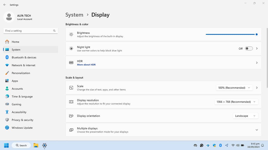This screenshot has width=268, height=150.
Task: Click System in the breadcrumb
Action: [74, 15]
